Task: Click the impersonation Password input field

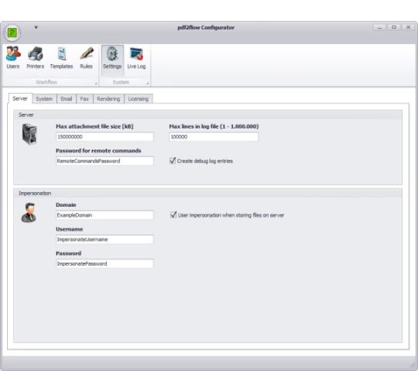Action: [x=104, y=263]
